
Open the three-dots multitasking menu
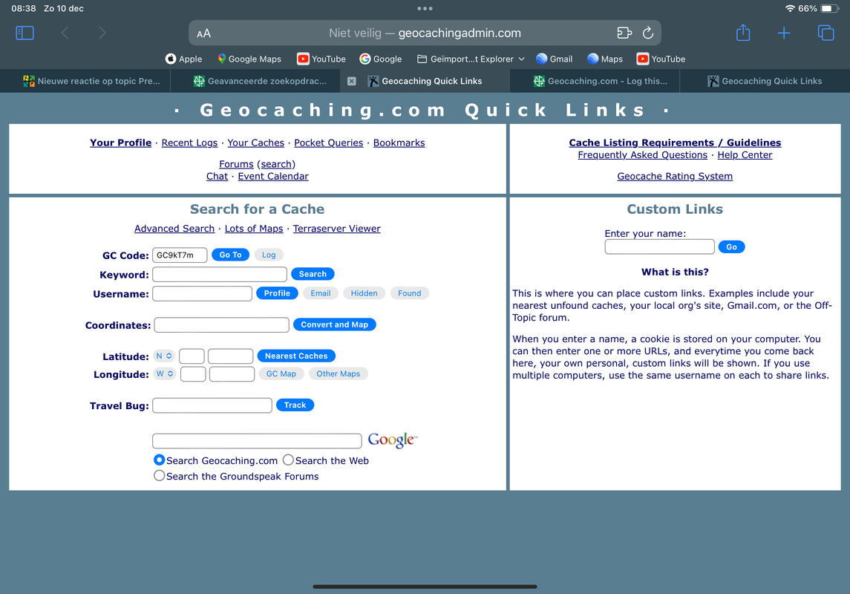(x=425, y=9)
